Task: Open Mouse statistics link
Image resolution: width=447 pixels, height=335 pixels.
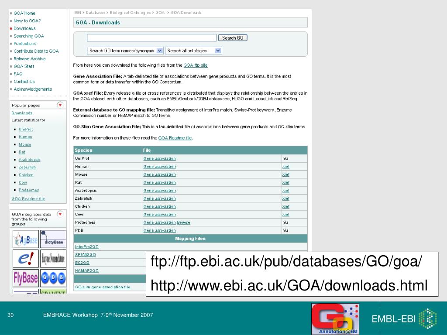Action: [25, 144]
